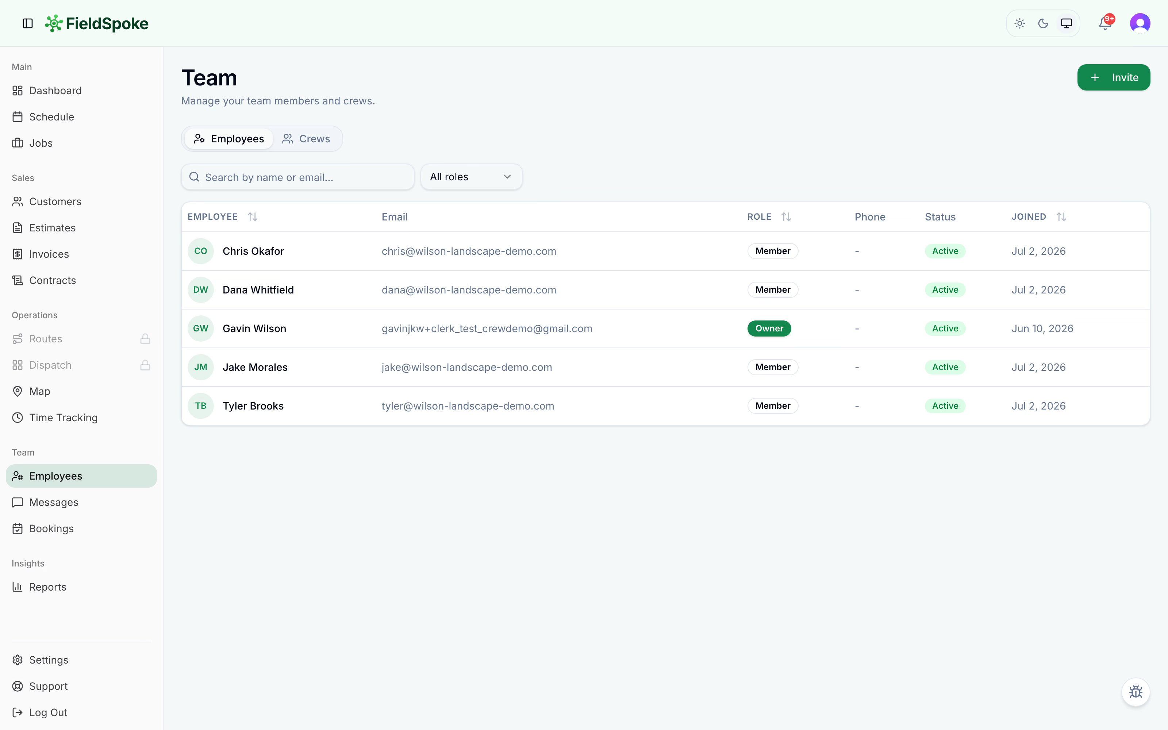Open Jobs in sidebar
The width and height of the screenshot is (1168, 730).
click(81, 143)
